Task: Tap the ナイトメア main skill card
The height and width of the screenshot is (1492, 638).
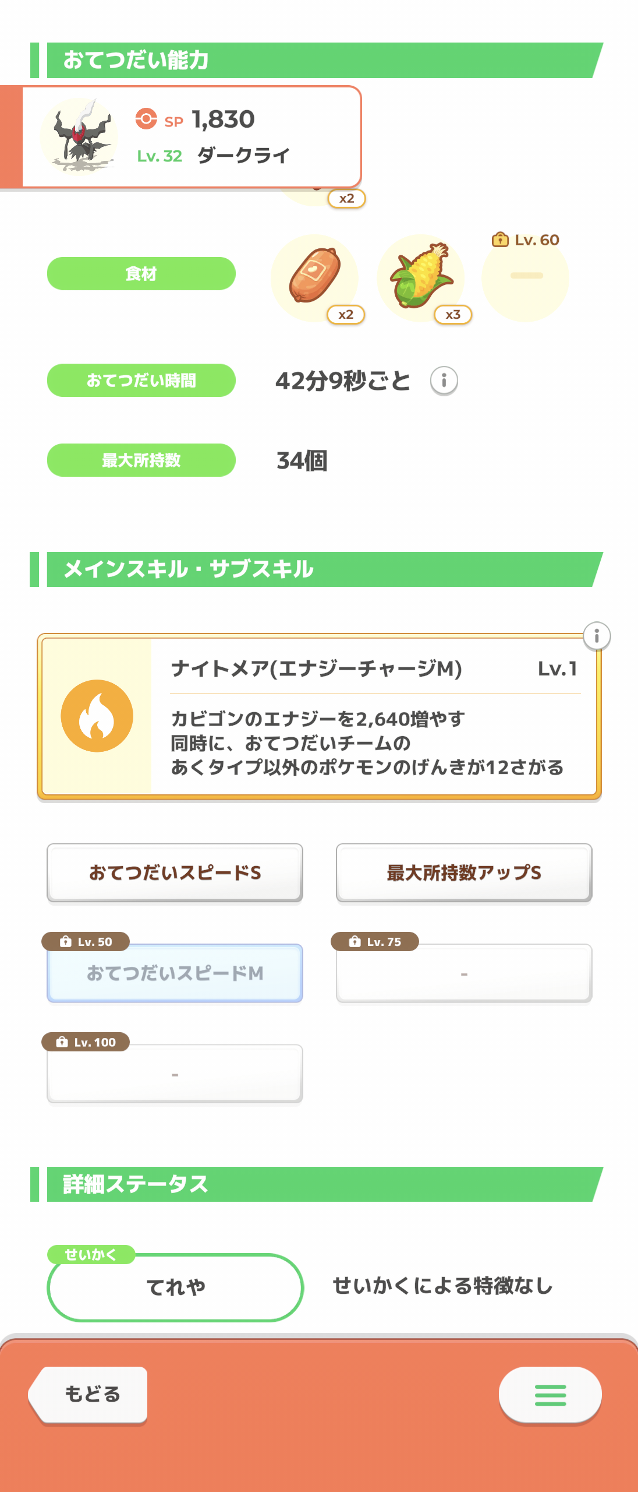Action: 319,716
